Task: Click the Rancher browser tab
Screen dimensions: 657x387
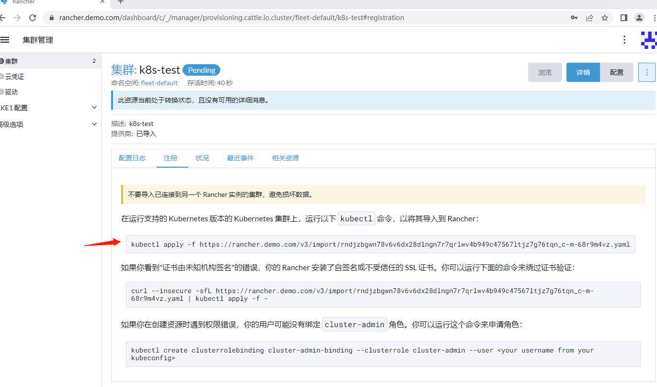Action: [x=53, y=2]
